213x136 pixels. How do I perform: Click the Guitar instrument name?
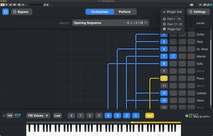coord(200,34)
